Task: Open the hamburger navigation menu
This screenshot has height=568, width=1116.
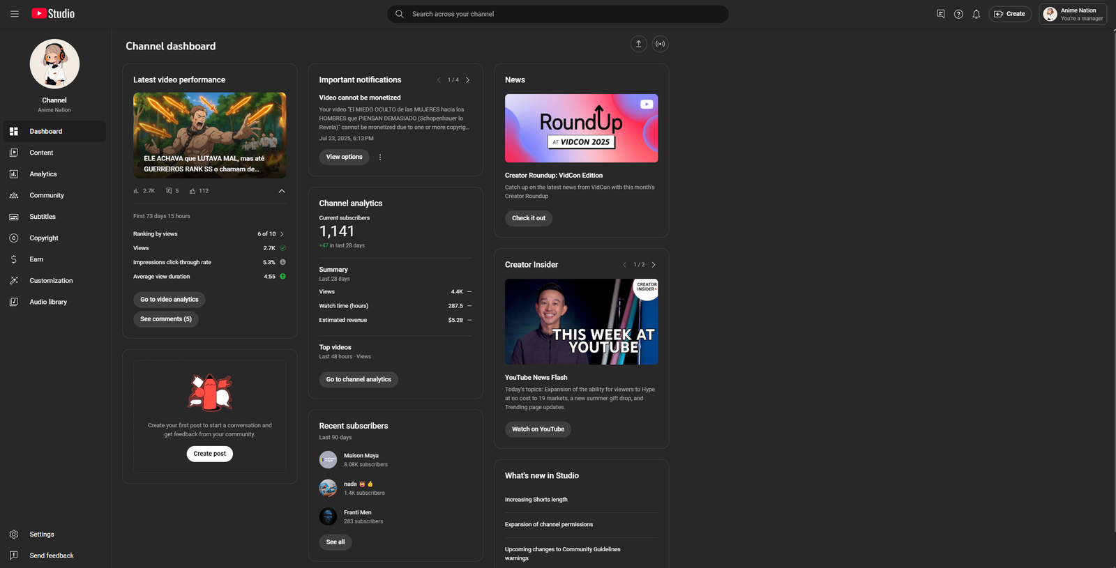Action: (x=14, y=14)
